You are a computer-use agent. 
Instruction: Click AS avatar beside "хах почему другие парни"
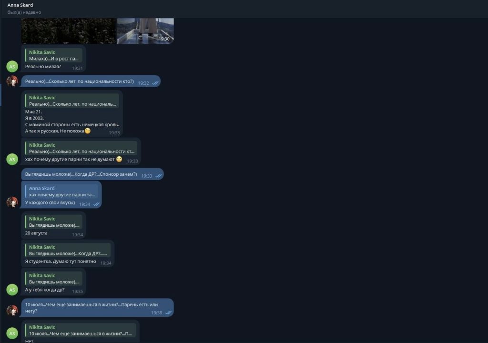(x=12, y=159)
